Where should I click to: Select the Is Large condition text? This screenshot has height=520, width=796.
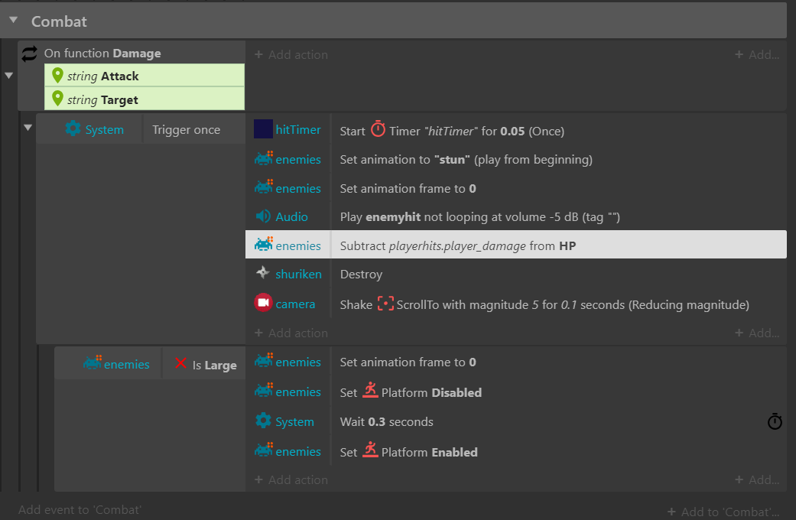coord(214,365)
